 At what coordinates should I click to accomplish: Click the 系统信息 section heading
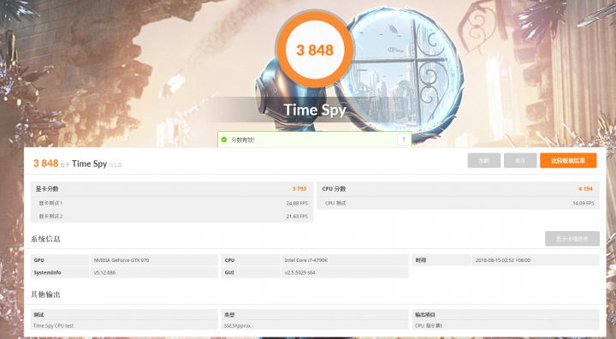[45, 239]
